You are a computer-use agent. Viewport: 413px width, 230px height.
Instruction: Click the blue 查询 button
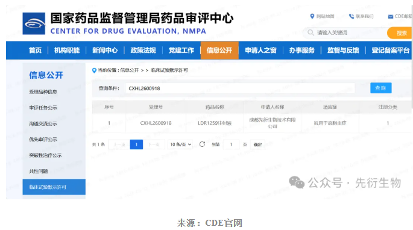pos(380,88)
